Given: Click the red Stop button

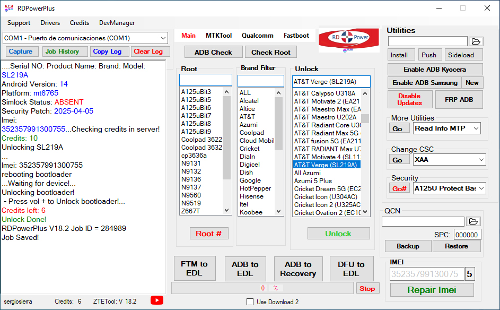Looking at the screenshot, I should 367,288.
